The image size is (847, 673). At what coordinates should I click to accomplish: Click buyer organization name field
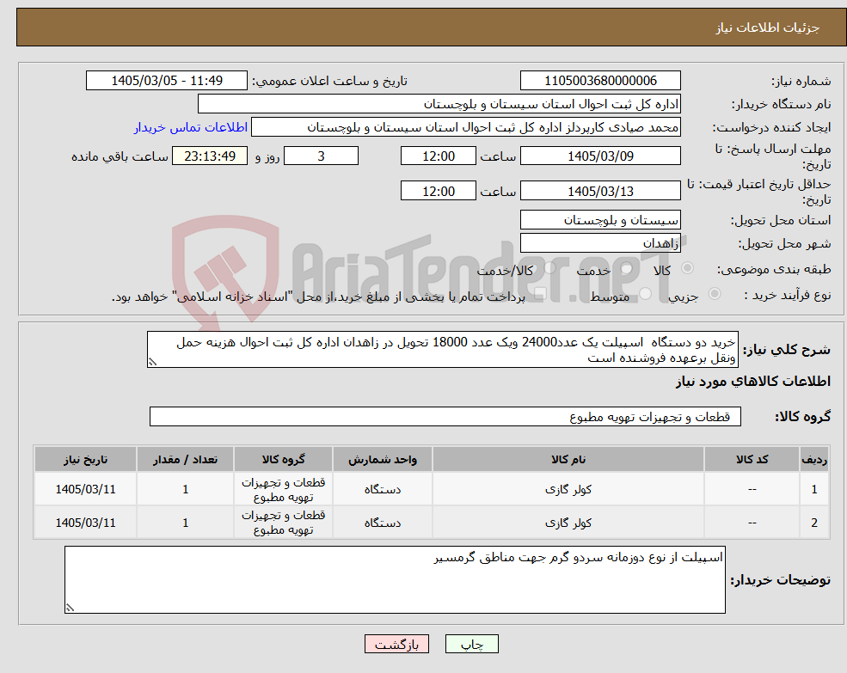[x=439, y=104]
